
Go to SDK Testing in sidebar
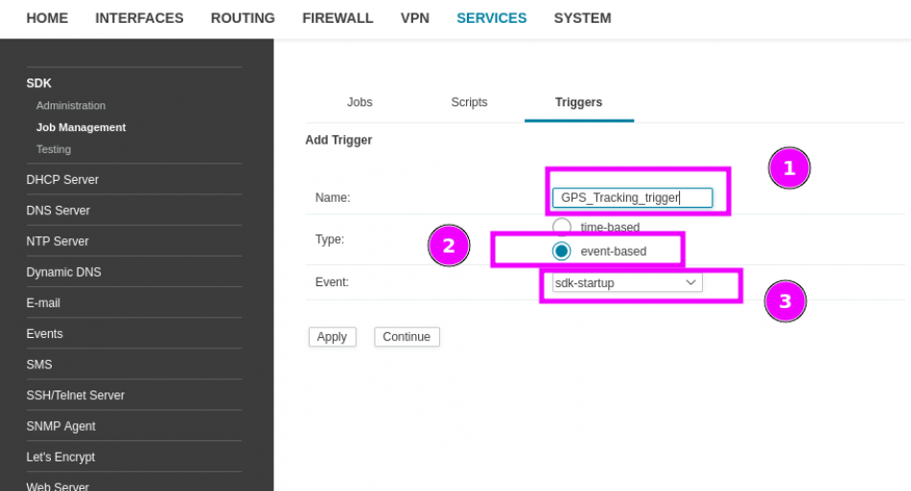coord(54,149)
